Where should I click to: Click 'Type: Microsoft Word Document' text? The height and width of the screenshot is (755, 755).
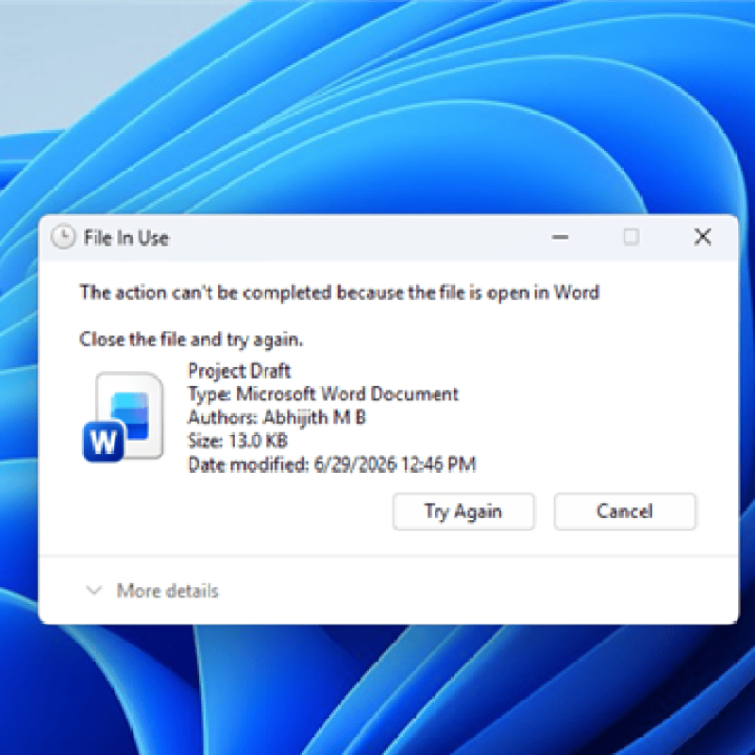(x=323, y=394)
